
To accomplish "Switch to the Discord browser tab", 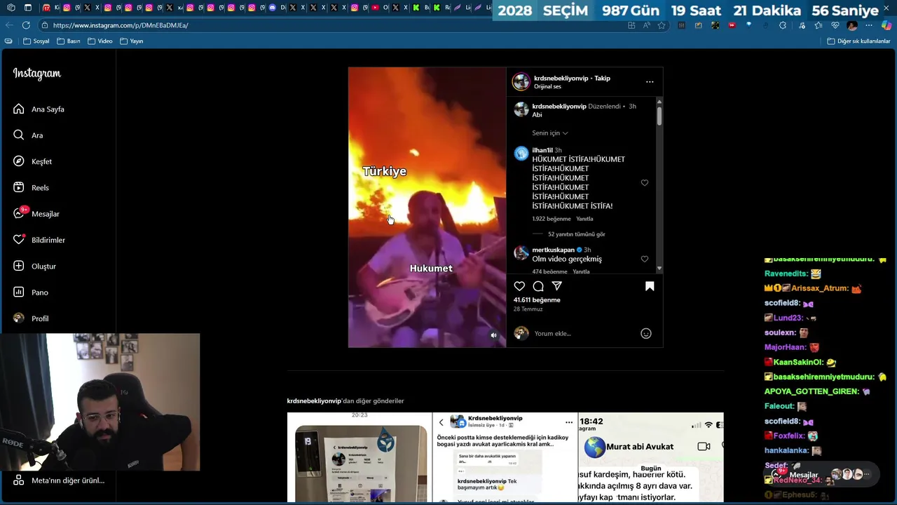I will tap(277, 8).
